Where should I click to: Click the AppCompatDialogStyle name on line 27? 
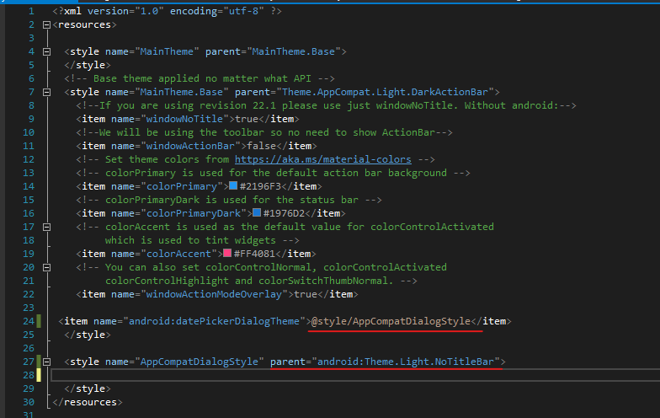pos(199,362)
